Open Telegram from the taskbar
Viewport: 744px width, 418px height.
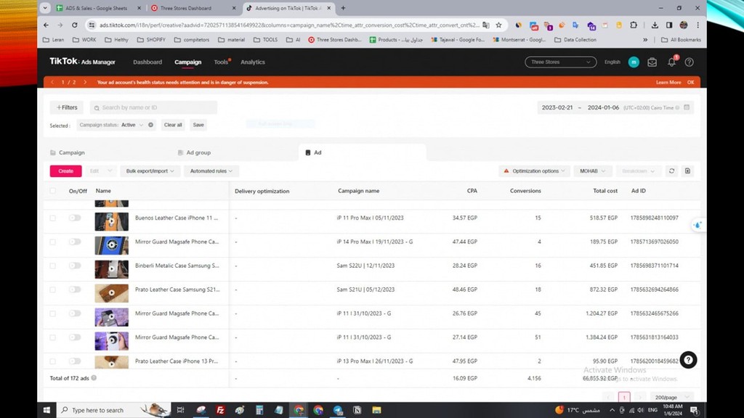point(338,410)
